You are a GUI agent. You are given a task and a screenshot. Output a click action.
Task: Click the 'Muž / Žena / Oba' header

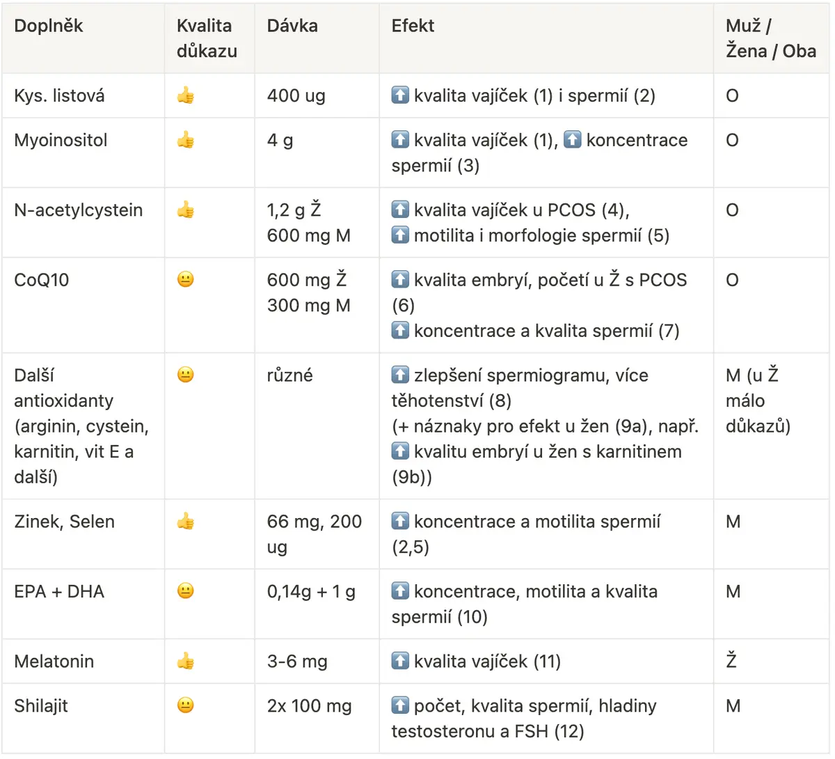(771, 38)
